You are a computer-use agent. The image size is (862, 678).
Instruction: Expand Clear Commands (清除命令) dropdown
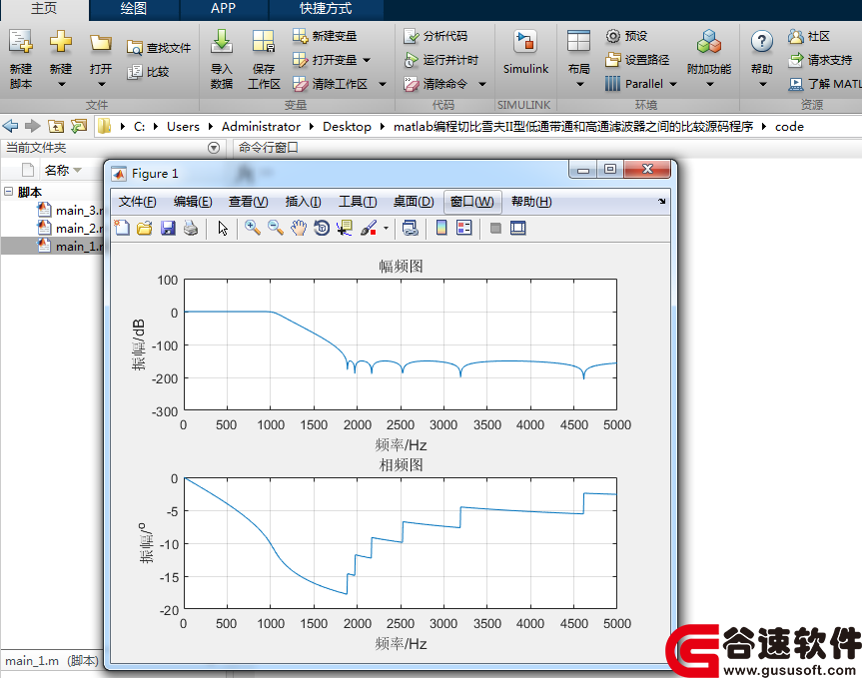(482, 84)
